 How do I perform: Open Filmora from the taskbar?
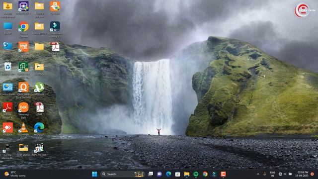[x=214, y=174]
